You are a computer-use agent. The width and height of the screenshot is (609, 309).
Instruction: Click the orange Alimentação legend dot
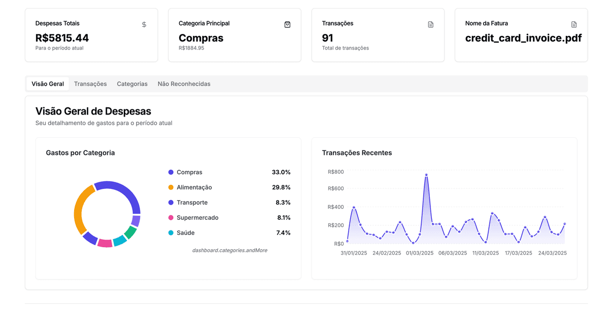click(170, 187)
